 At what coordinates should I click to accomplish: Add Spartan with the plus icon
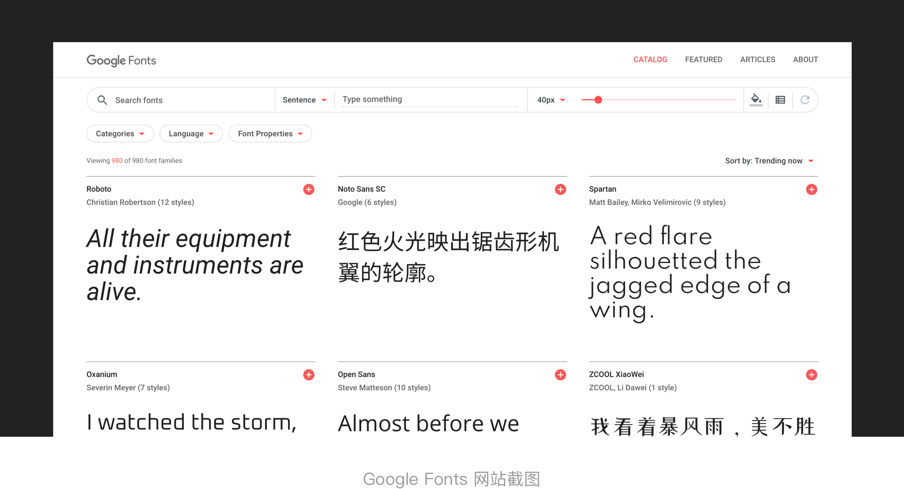tap(812, 189)
